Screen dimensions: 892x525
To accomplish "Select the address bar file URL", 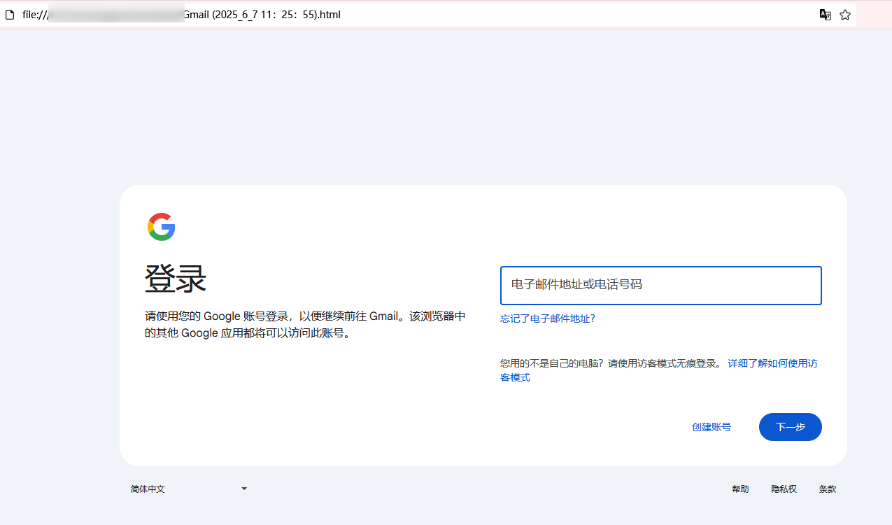I will 182,15.
